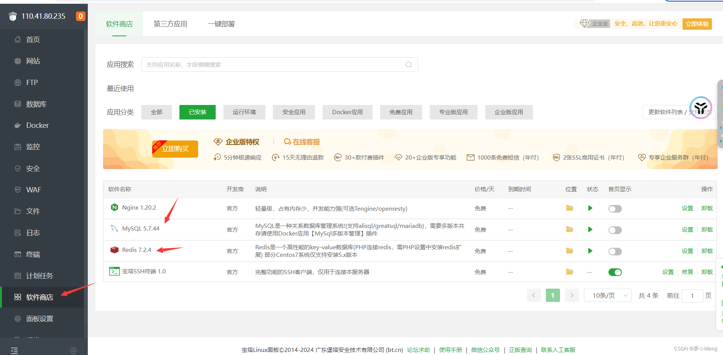Filter by 专业版应用 category
Viewport: 723px width, 355px height.
pos(453,112)
